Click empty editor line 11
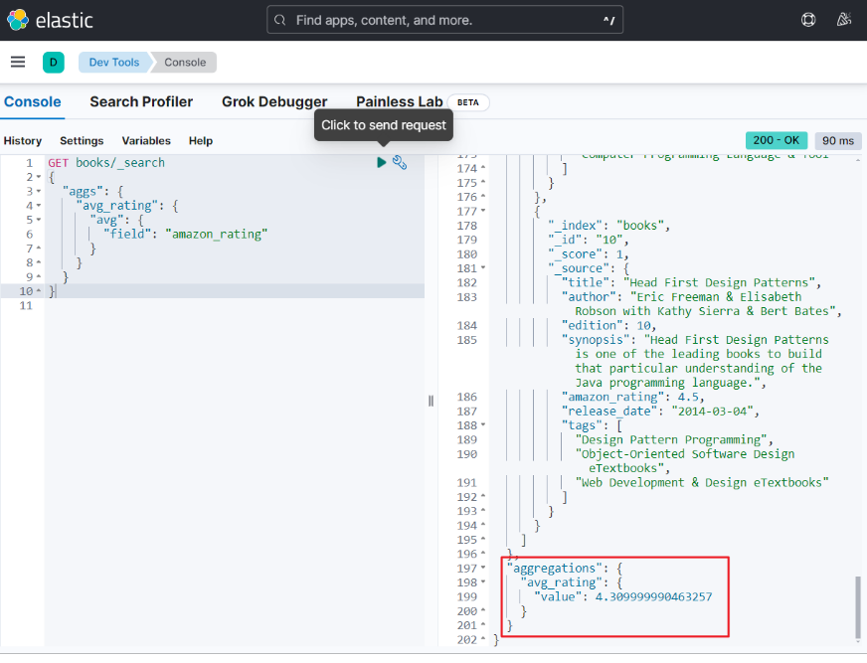This screenshot has height=663, width=867. [235, 306]
